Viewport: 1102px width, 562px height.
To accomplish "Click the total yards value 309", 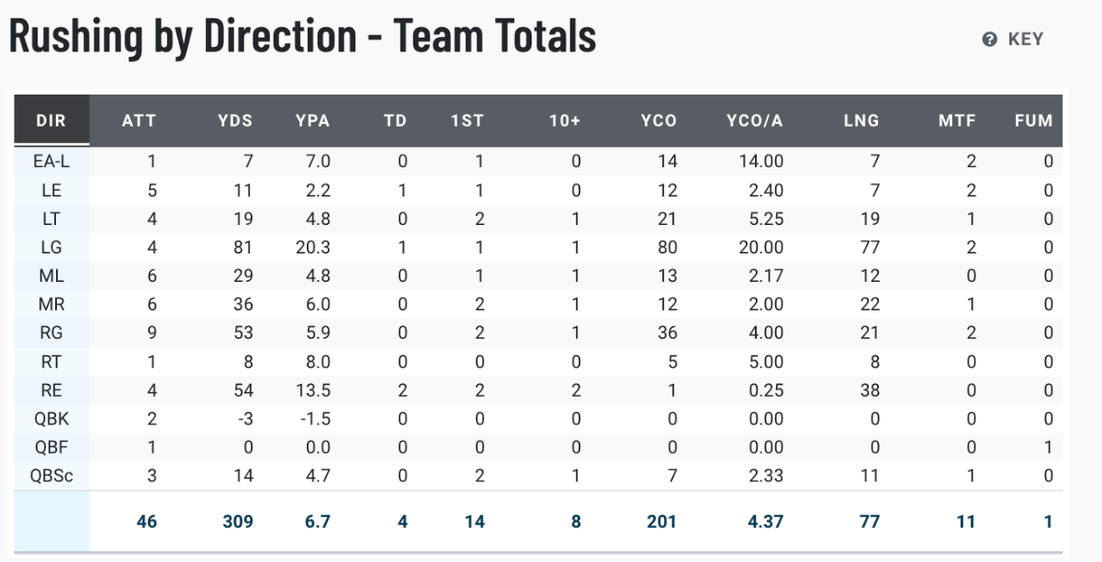I will point(237,522).
